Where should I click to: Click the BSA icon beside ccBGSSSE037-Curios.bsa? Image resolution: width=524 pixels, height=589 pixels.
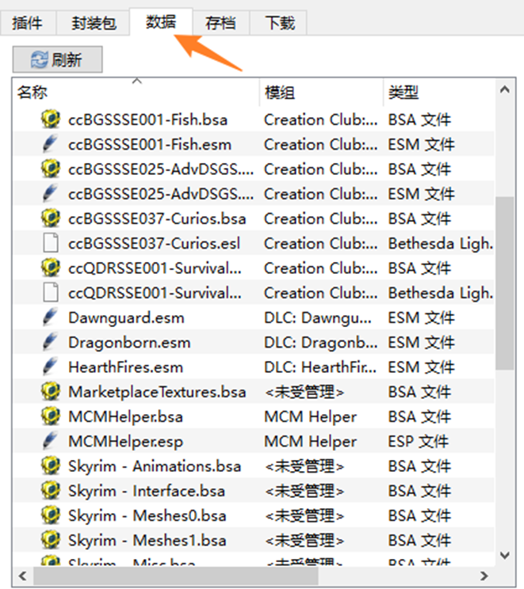point(51,218)
